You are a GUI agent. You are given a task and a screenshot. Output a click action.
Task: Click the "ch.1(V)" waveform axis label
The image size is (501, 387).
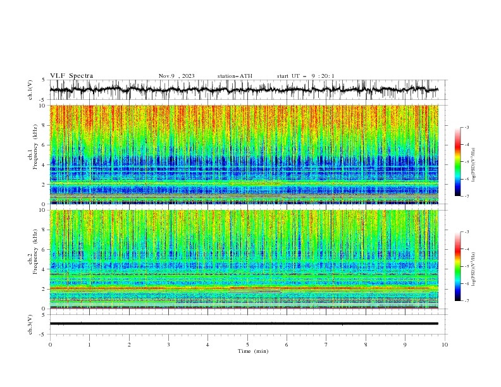click(x=30, y=90)
